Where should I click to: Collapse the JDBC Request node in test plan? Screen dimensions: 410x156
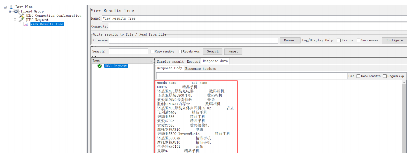15,20
